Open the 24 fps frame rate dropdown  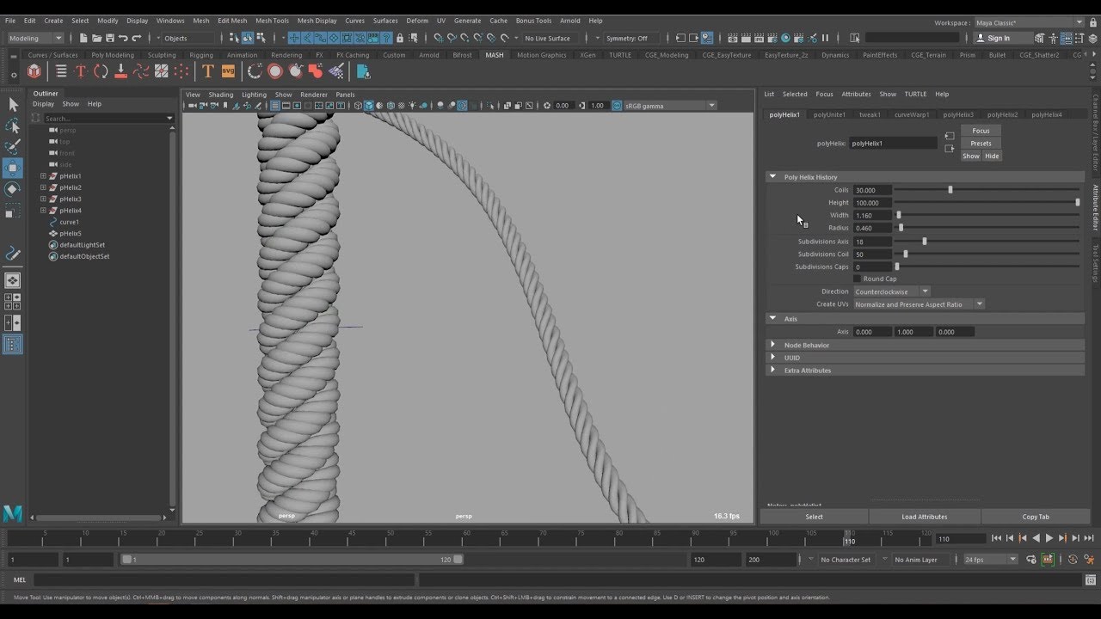click(x=990, y=559)
